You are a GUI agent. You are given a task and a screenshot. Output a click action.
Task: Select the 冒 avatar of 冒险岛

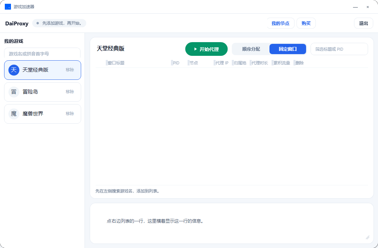coord(14,92)
